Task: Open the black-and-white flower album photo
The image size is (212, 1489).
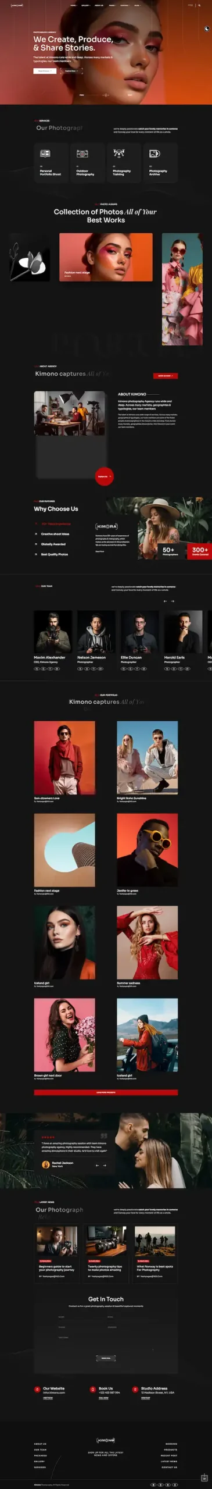Action: [30, 258]
